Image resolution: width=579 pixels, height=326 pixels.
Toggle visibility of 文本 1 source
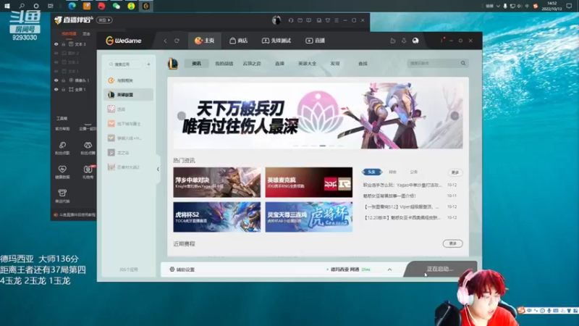tap(56, 71)
